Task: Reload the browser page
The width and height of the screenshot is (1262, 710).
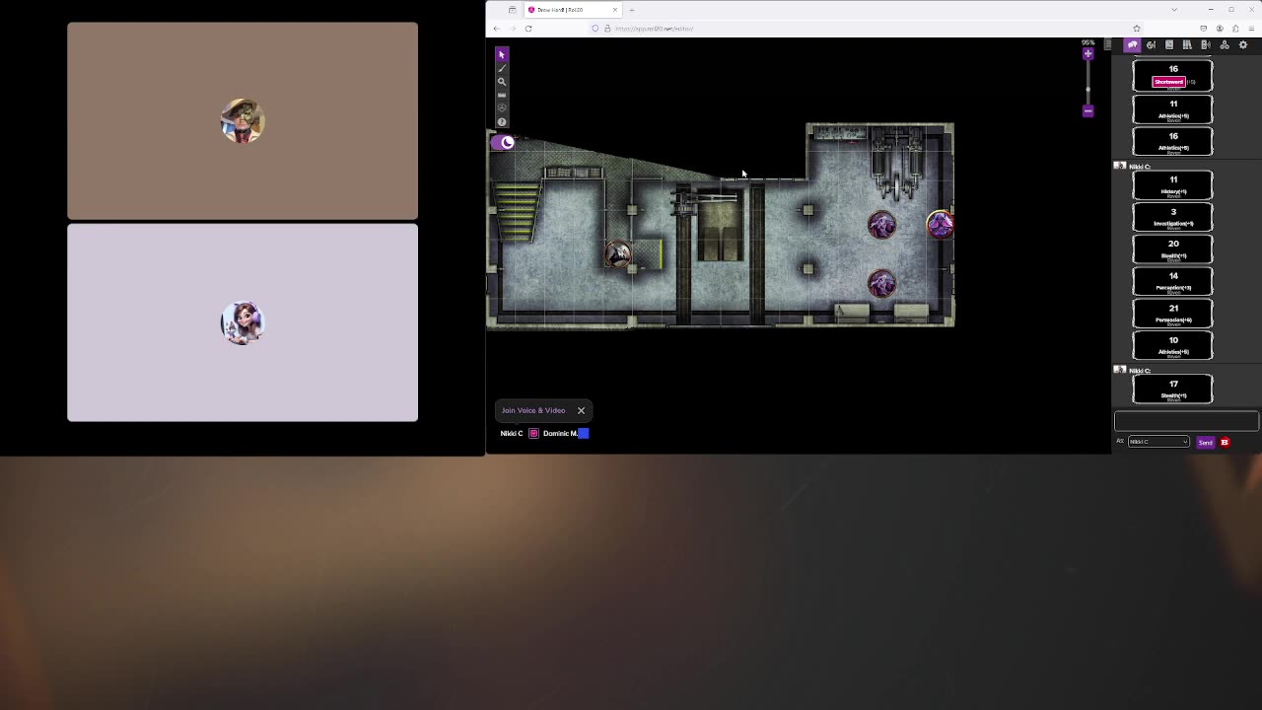Action: point(528,29)
